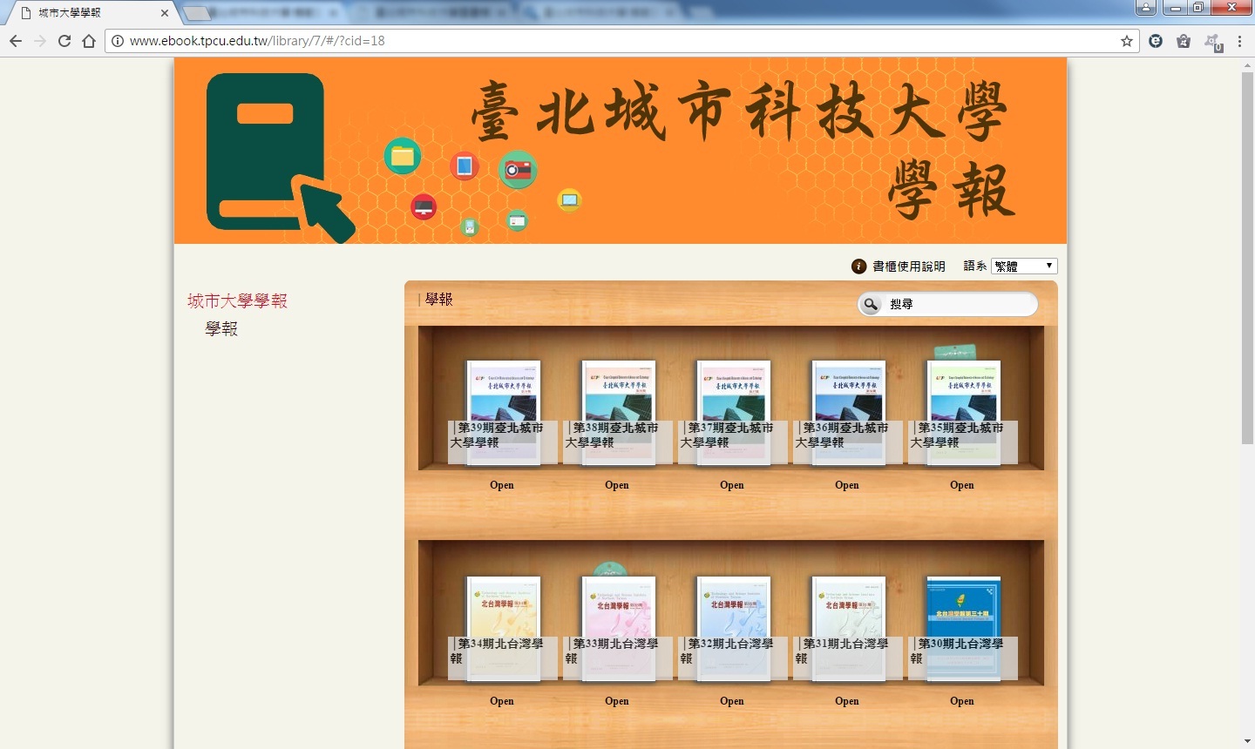Open the 第31期北台灣學報 book cover
The width and height of the screenshot is (1255, 749).
849,629
